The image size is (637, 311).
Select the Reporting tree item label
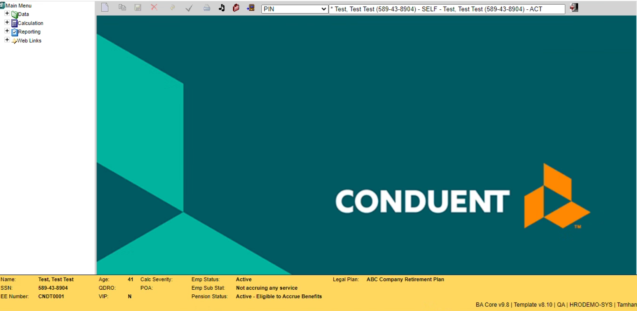(x=29, y=31)
